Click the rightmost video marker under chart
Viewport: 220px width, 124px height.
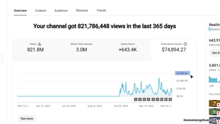coord(170,99)
